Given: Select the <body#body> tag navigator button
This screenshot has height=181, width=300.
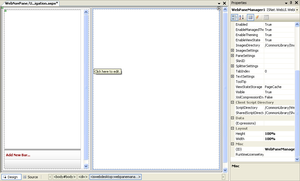Looking at the screenshot, I should pyautogui.click(x=64, y=177).
